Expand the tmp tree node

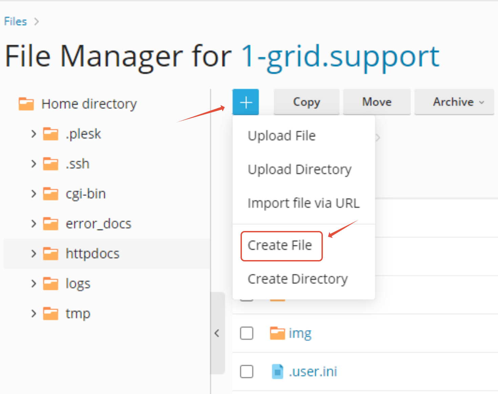tap(33, 314)
